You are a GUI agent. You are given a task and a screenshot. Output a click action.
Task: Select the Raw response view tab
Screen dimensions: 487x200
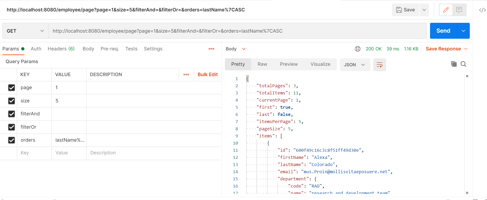coord(262,64)
